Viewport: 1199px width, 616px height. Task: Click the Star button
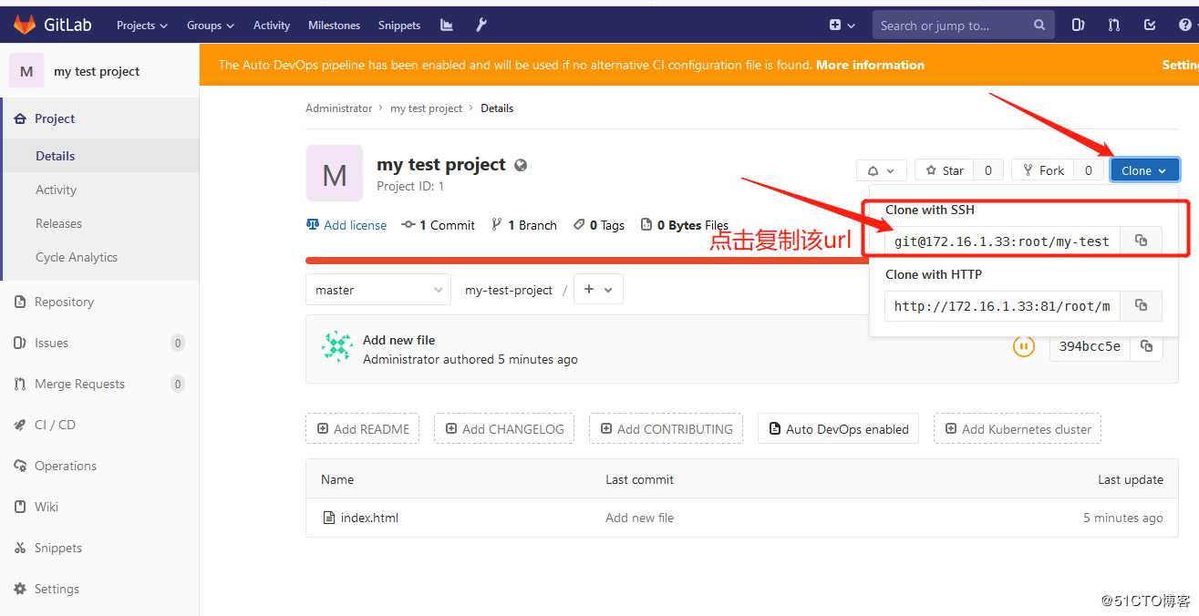(x=945, y=170)
